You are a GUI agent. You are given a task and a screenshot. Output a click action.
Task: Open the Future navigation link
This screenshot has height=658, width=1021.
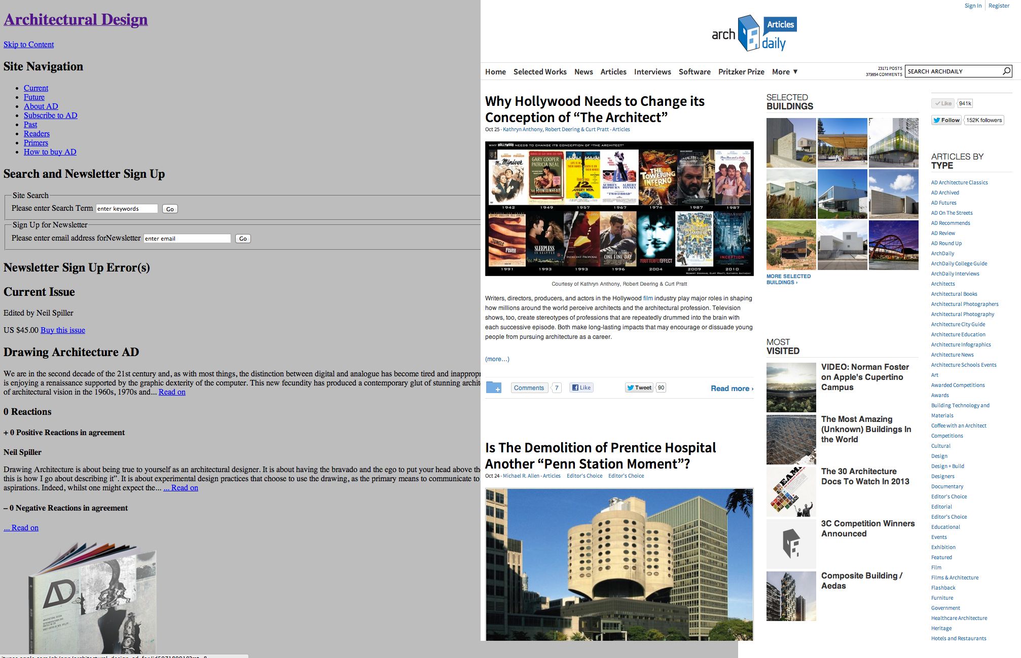[x=34, y=97]
